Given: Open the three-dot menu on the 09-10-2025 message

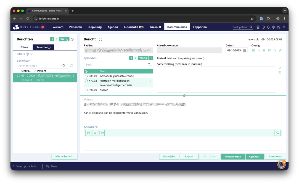Looking at the screenshot, I should [x=74, y=76].
